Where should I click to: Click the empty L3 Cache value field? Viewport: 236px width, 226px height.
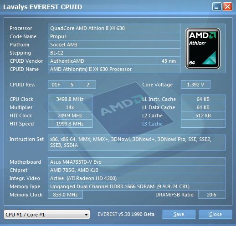point(203,124)
